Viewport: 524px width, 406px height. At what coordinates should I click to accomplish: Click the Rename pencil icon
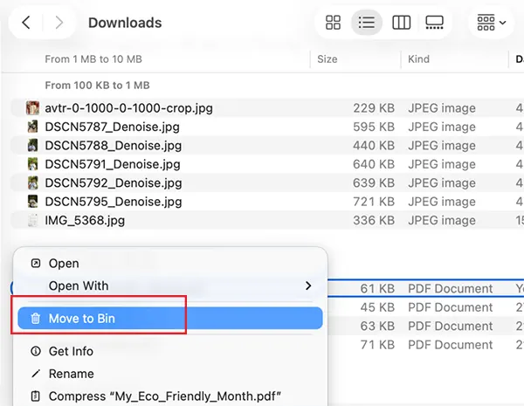tap(36, 374)
